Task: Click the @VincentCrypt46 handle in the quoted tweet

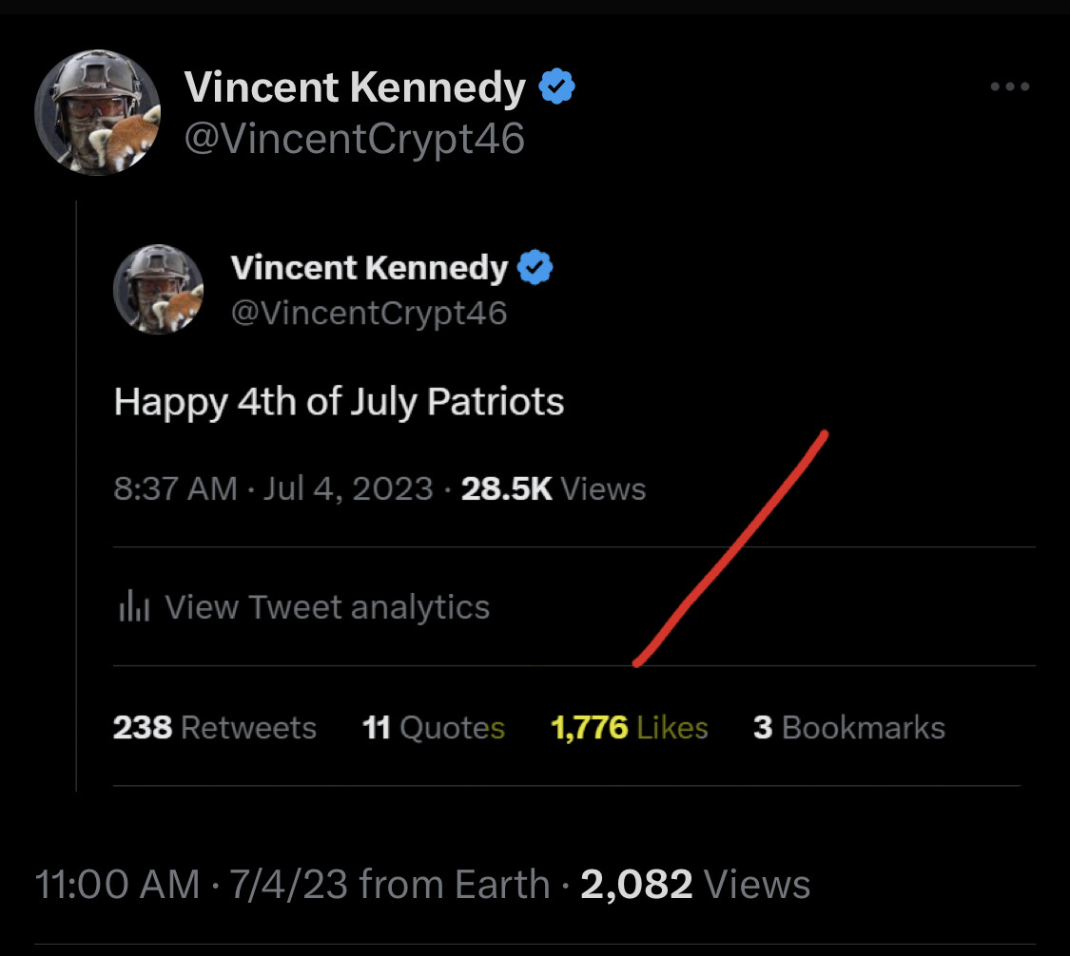Action: click(369, 312)
